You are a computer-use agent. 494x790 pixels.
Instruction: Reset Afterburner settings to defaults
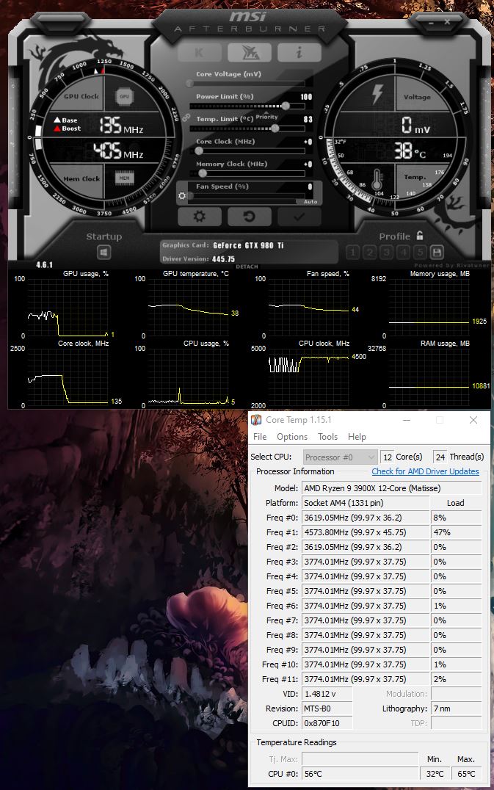click(249, 217)
